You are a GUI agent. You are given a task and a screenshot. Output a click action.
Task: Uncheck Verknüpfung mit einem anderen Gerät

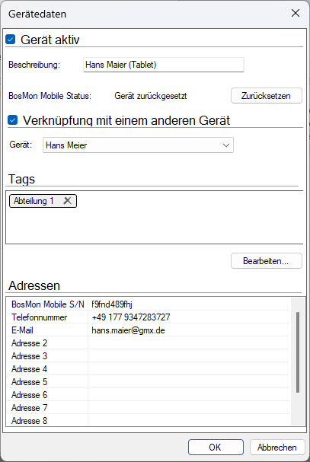(12, 120)
